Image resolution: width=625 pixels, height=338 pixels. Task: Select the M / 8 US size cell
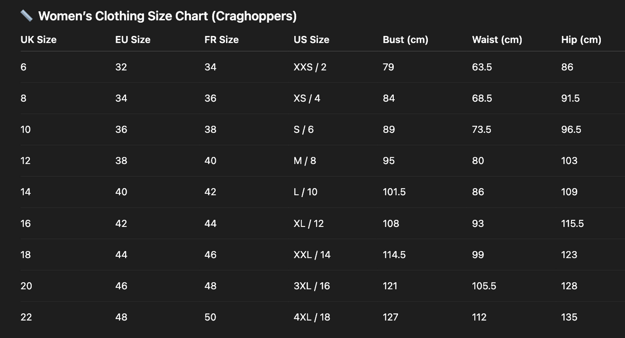[305, 161]
